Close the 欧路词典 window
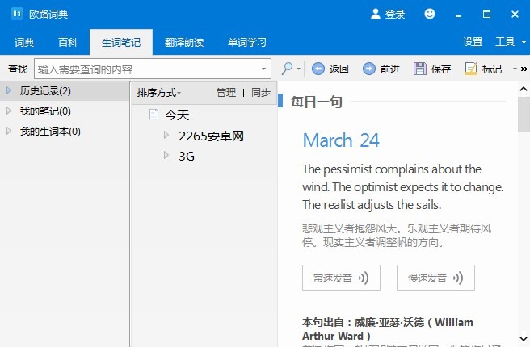The image size is (530, 347). click(x=515, y=15)
